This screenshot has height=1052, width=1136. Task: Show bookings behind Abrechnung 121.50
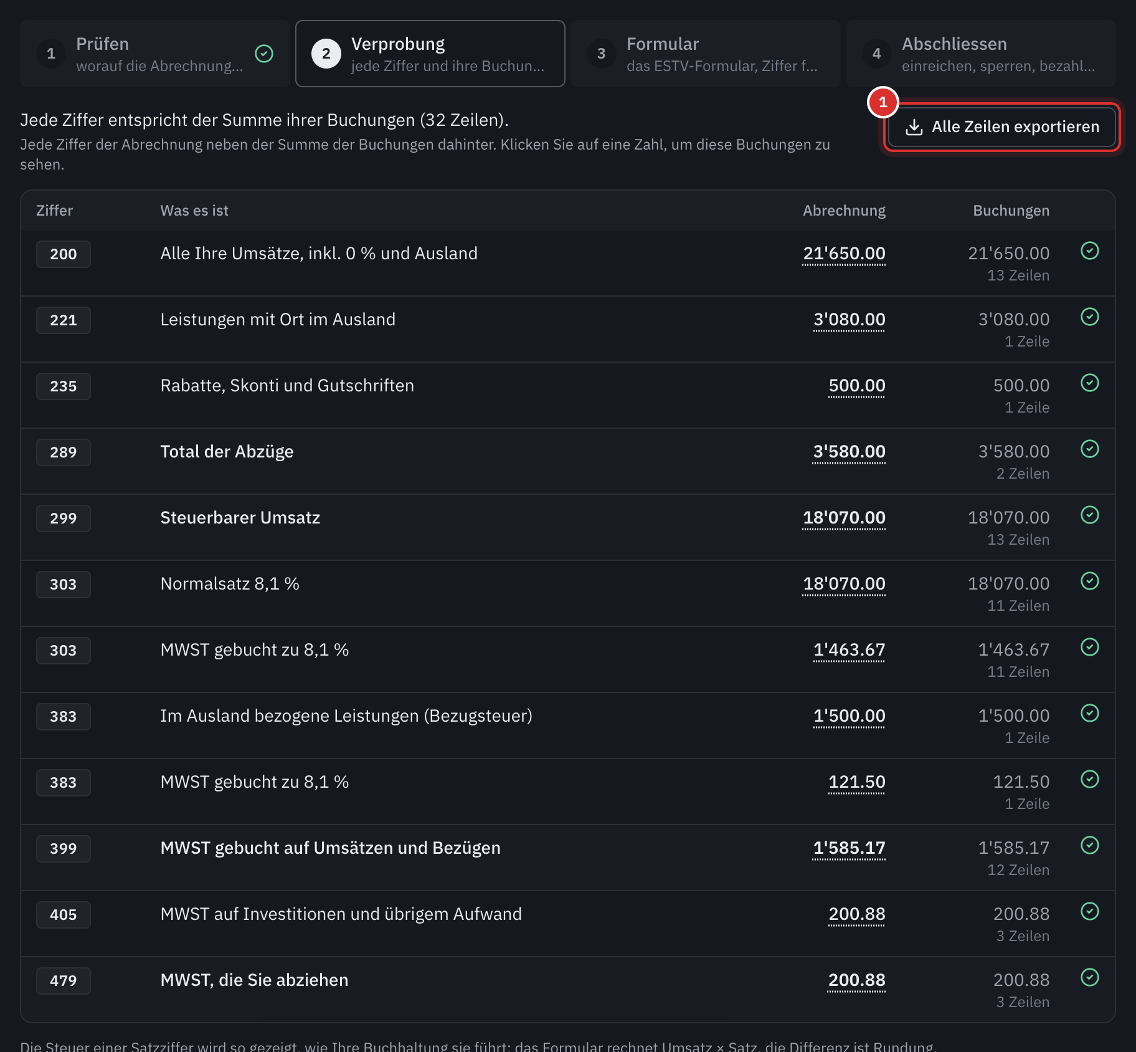click(x=857, y=782)
